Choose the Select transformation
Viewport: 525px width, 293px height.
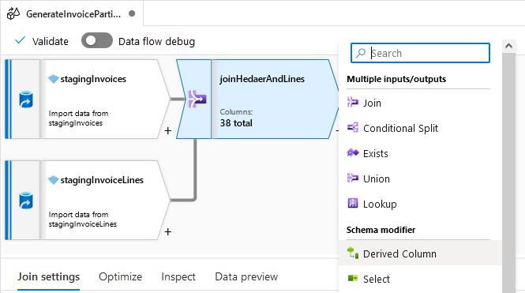pos(420,279)
